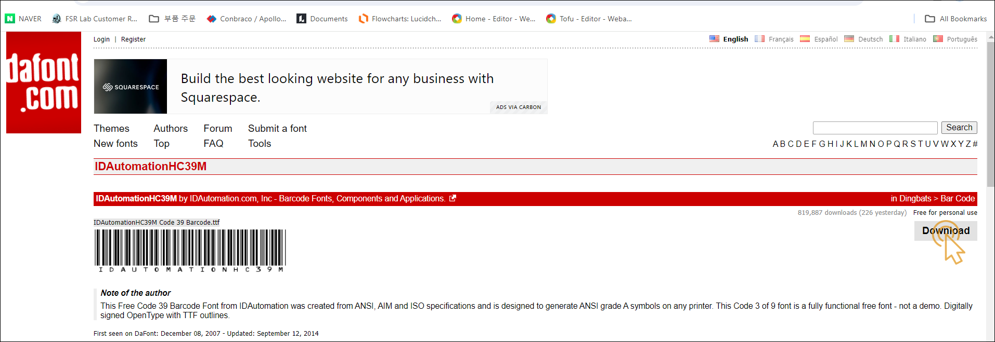Open the Tofu - Editor bookmark

click(589, 19)
